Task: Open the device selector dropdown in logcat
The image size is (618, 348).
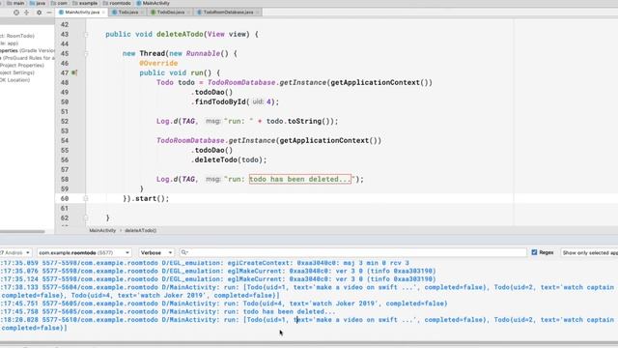Action: point(15,252)
